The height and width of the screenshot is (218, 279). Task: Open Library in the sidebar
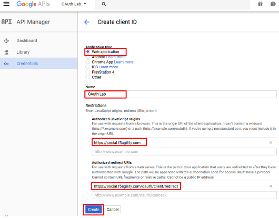pyautogui.click(x=23, y=52)
